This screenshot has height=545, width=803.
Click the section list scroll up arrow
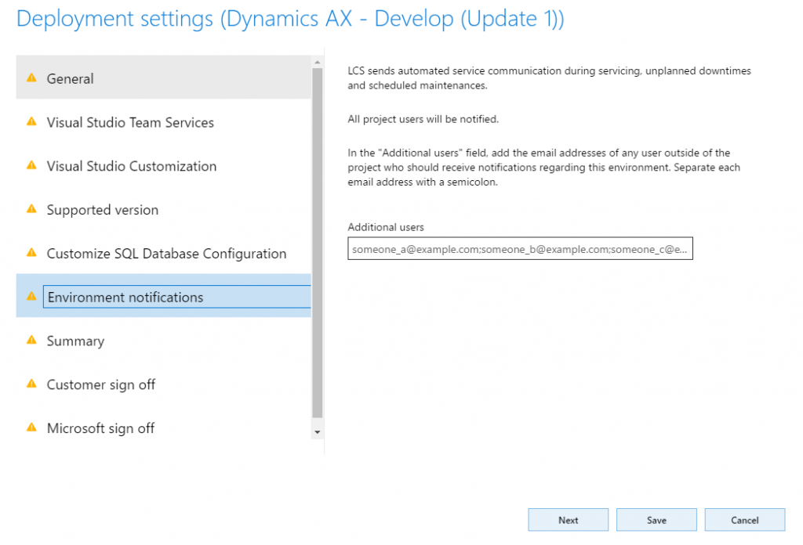tap(317, 62)
